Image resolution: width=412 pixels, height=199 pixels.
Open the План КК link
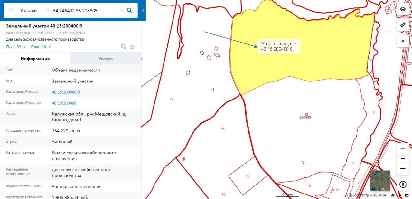(x=41, y=47)
